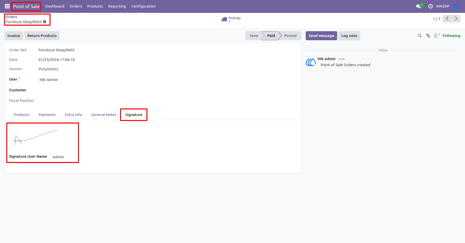Click the INK Admin user value
Screen dimensions: 465x243
point(49,80)
